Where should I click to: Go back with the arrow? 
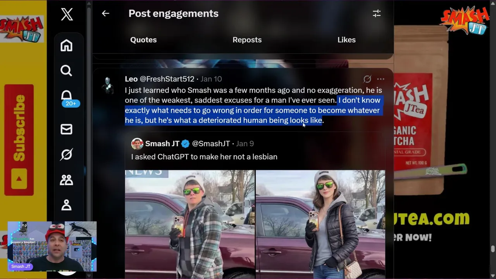click(105, 13)
